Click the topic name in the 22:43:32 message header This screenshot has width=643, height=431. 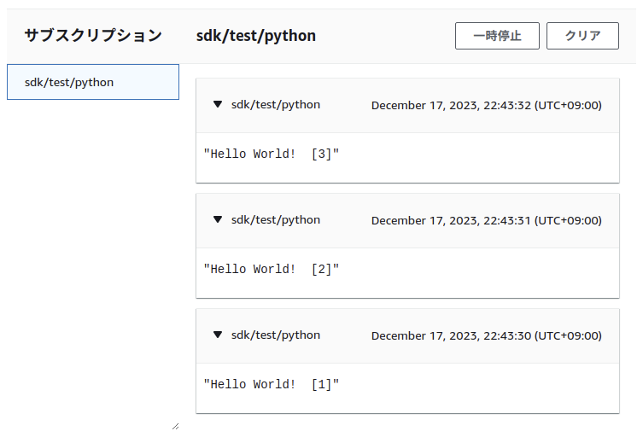click(x=276, y=105)
